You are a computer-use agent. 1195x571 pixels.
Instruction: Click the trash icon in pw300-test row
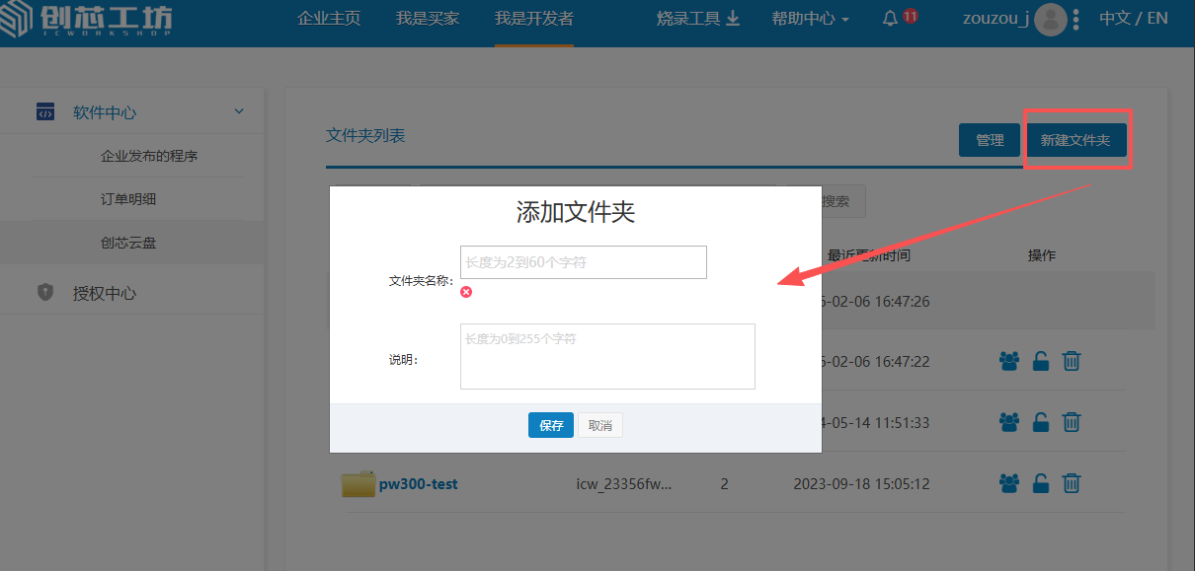point(1072,483)
